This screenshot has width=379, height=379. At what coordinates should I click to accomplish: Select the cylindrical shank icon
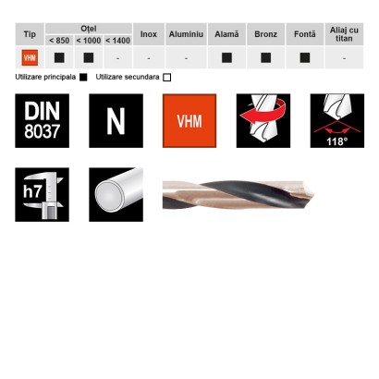tap(116, 195)
